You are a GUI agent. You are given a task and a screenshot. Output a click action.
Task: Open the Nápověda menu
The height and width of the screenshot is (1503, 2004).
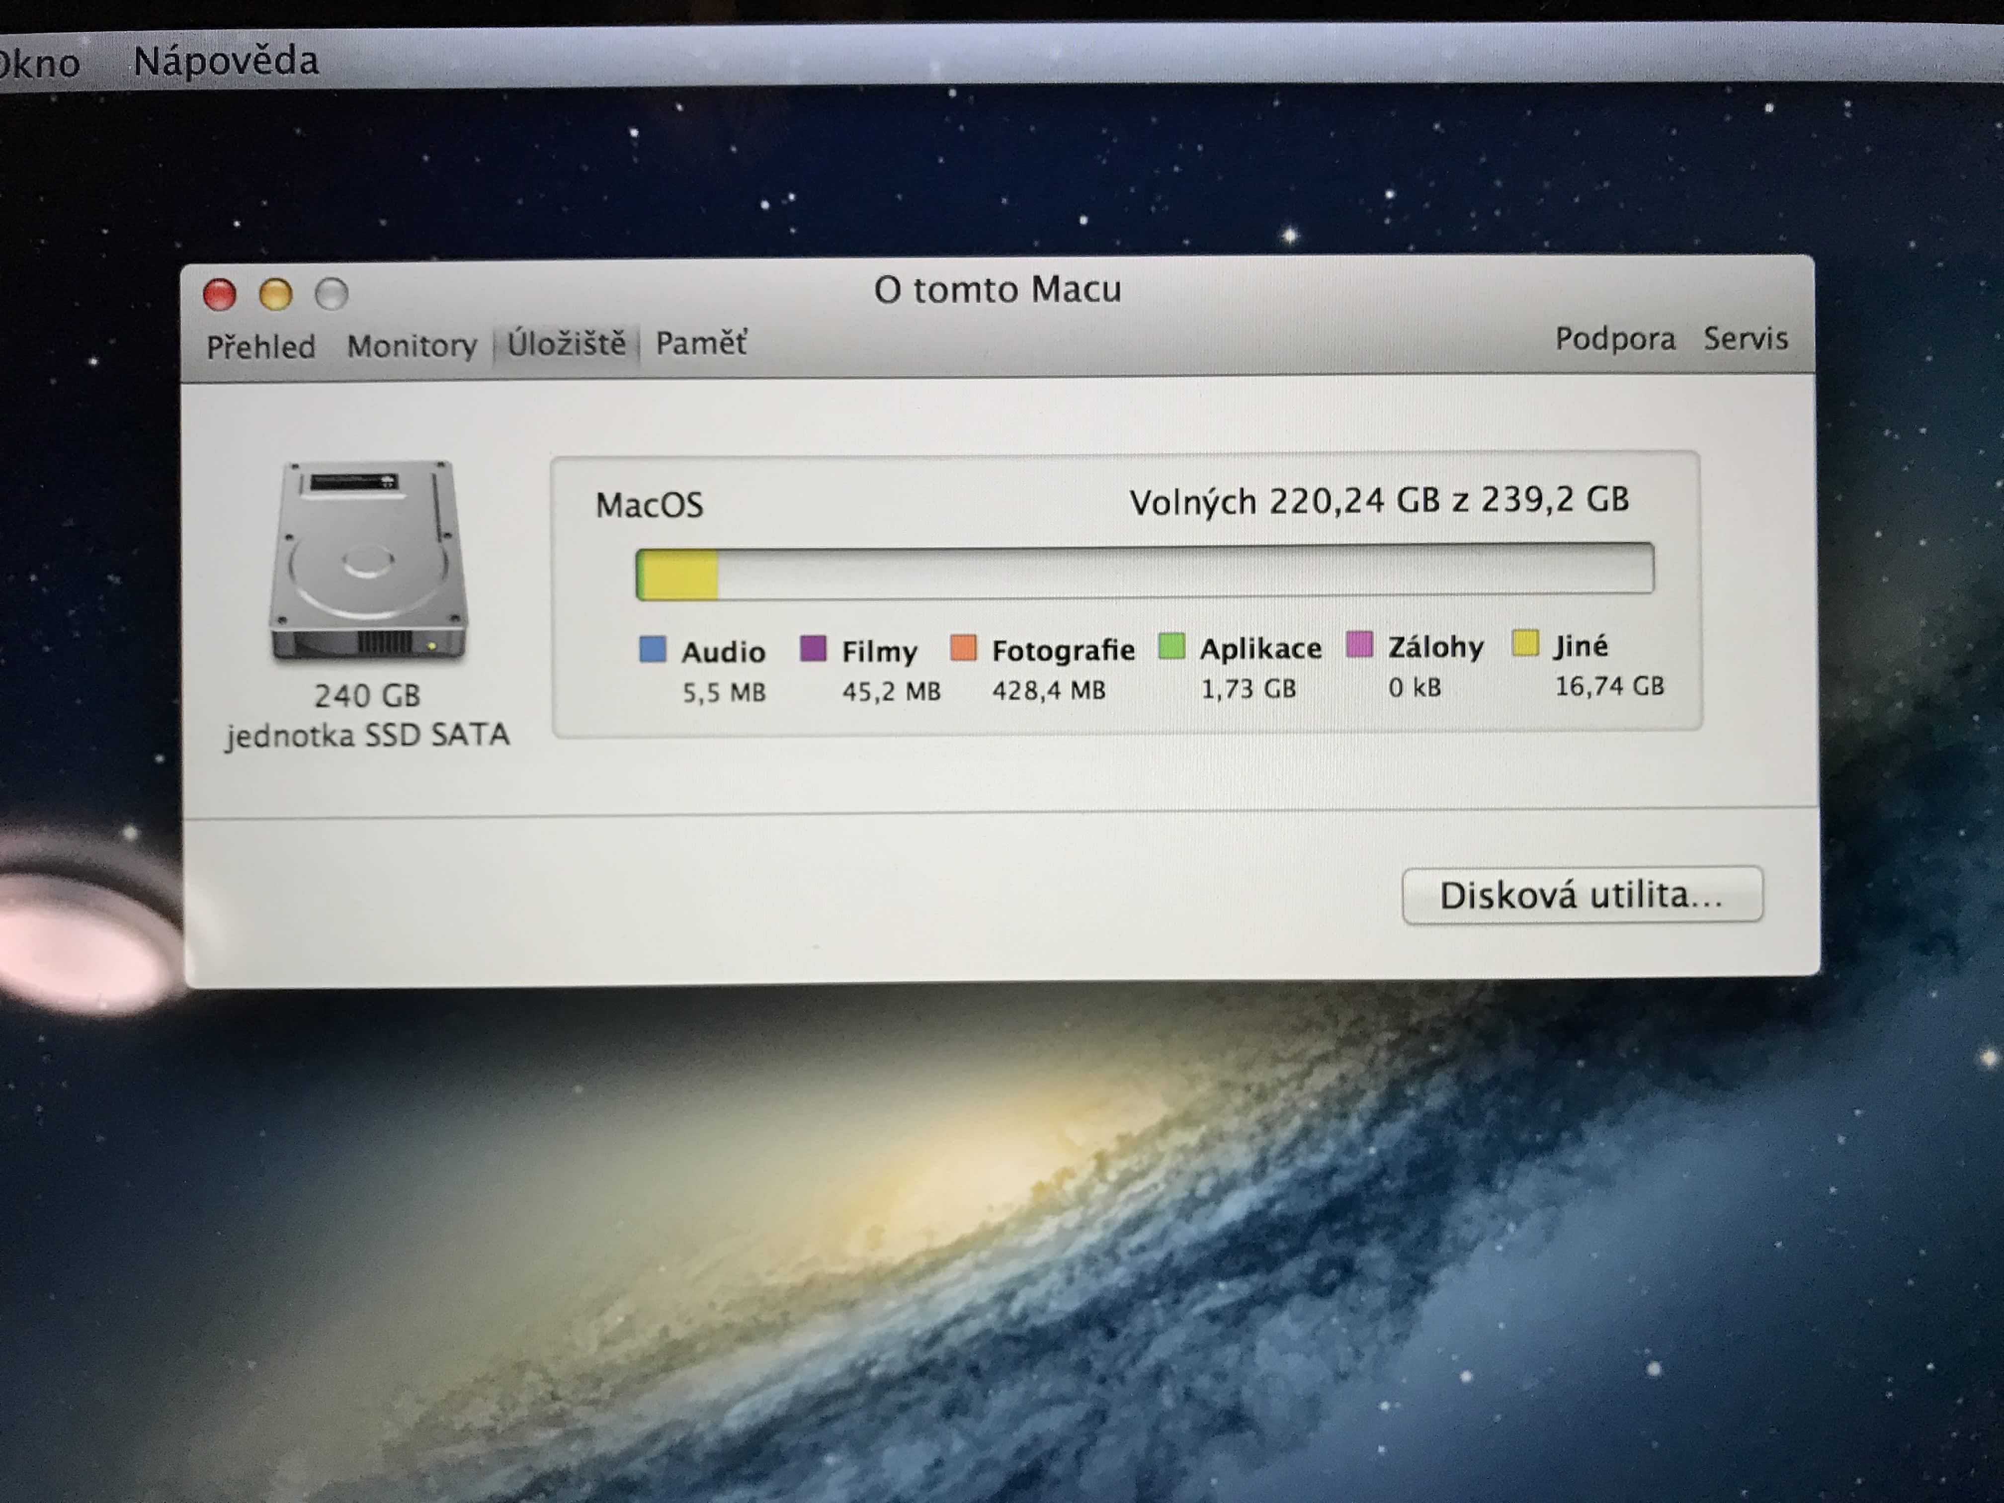[227, 61]
